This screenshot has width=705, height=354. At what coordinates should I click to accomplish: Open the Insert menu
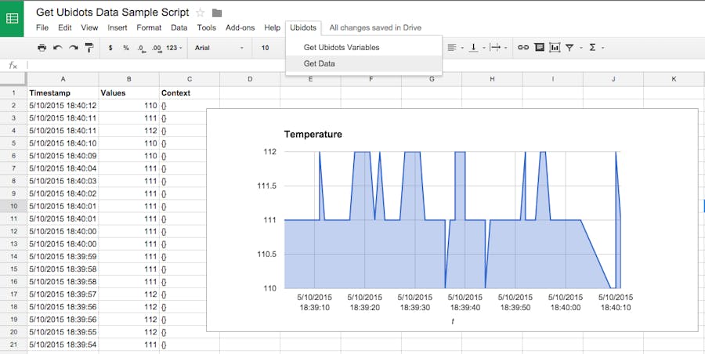117,27
